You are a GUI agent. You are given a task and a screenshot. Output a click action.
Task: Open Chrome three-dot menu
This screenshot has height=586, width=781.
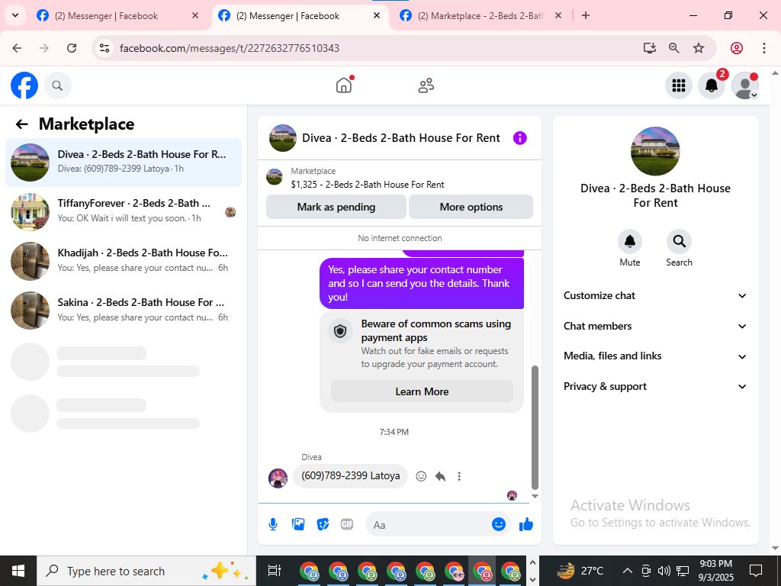tap(764, 48)
